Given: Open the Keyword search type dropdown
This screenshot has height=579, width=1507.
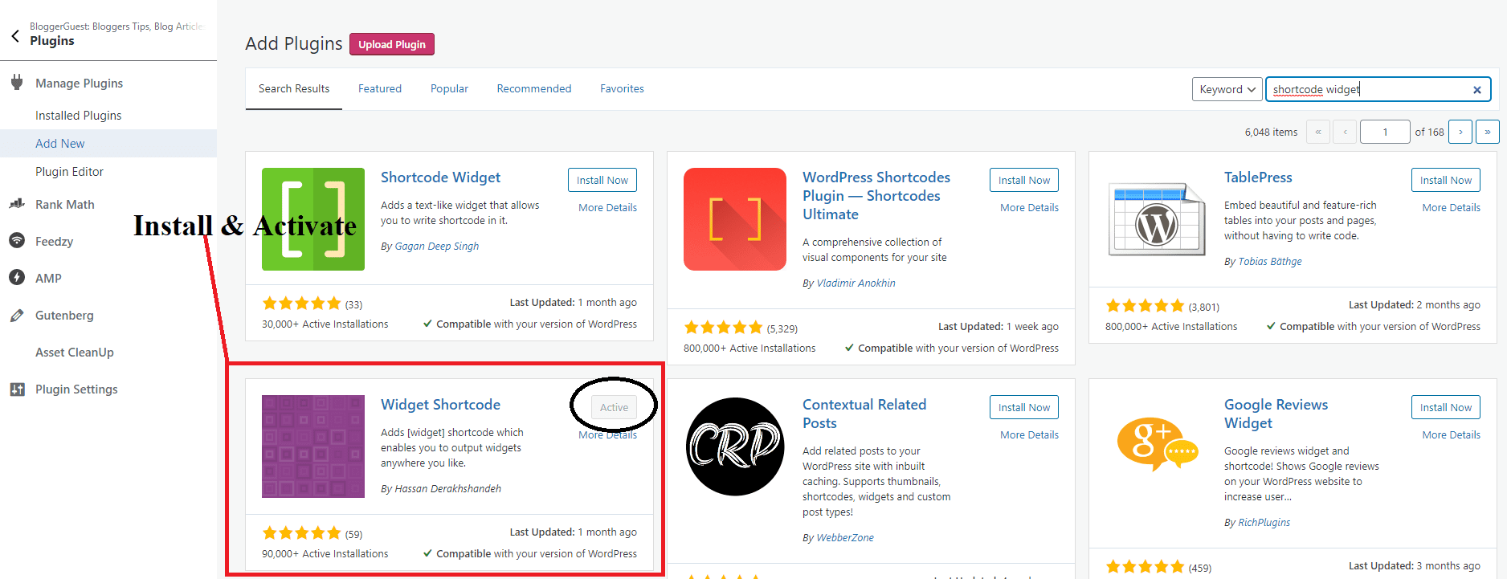Looking at the screenshot, I should pyautogui.click(x=1227, y=89).
